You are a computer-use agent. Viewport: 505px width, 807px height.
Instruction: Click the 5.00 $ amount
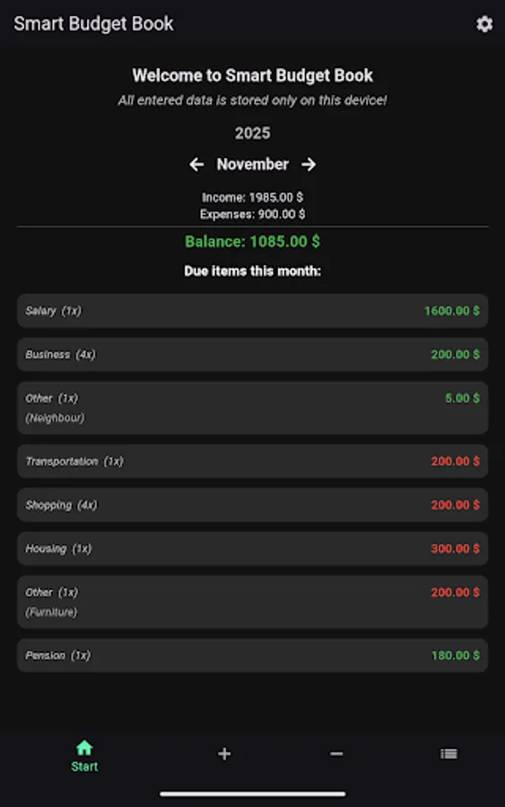click(x=462, y=398)
